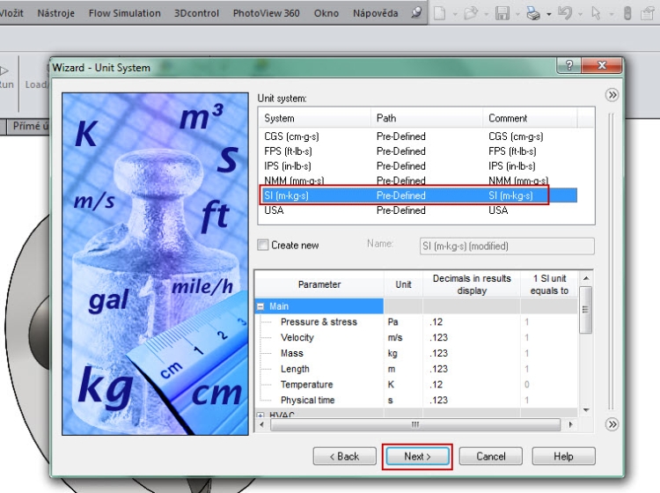Click the horizontal scrollbar thumb under parameters

(x=415, y=424)
